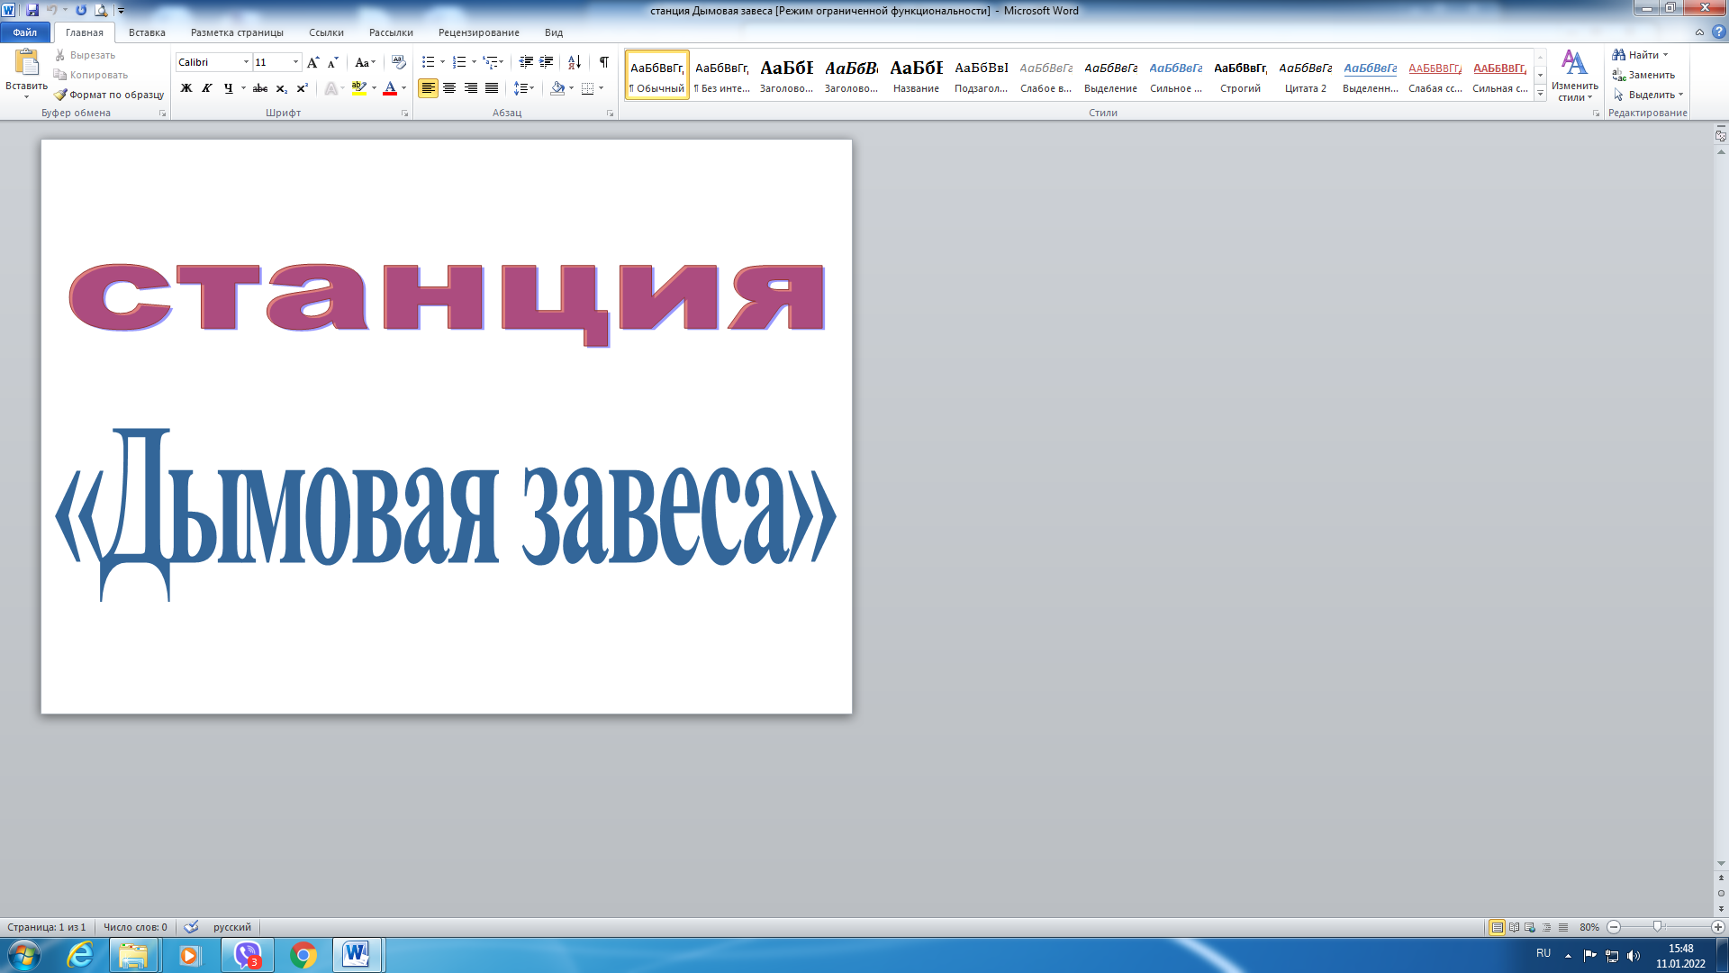The height and width of the screenshot is (973, 1729).
Task: Open the Paragraph dialog launcher (Абзац)
Action: pyautogui.click(x=610, y=114)
